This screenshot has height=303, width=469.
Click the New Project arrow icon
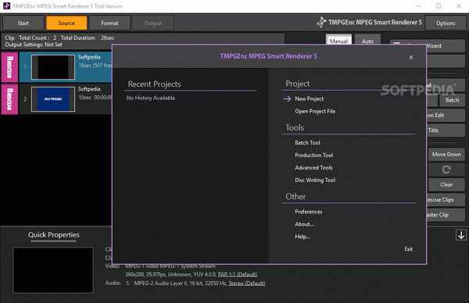(287, 99)
